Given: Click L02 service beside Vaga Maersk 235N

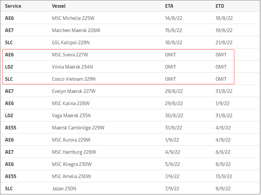Looking at the screenshot, I should click(x=9, y=115).
